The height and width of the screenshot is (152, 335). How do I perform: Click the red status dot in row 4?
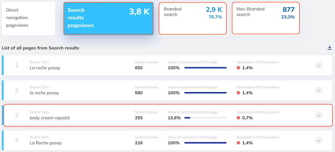[x=238, y=143]
